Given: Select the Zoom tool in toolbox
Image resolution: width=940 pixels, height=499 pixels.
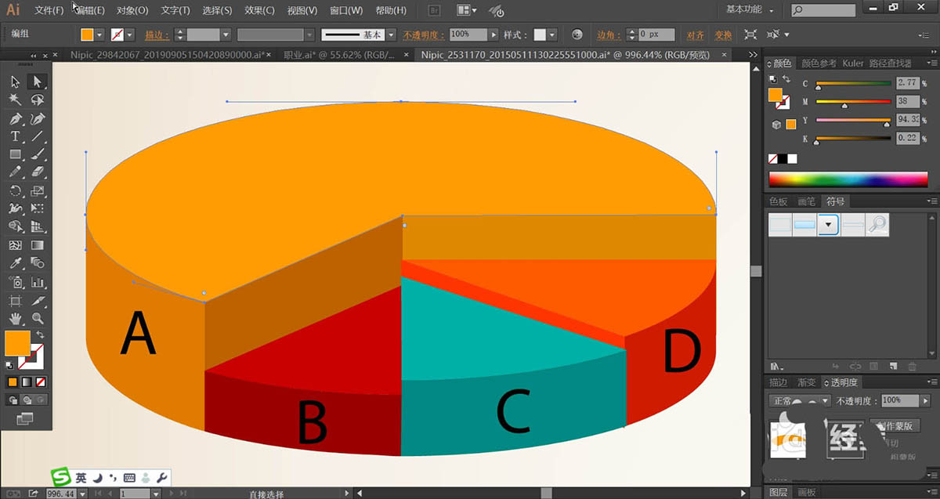Looking at the screenshot, I should (x=37, y=319).
